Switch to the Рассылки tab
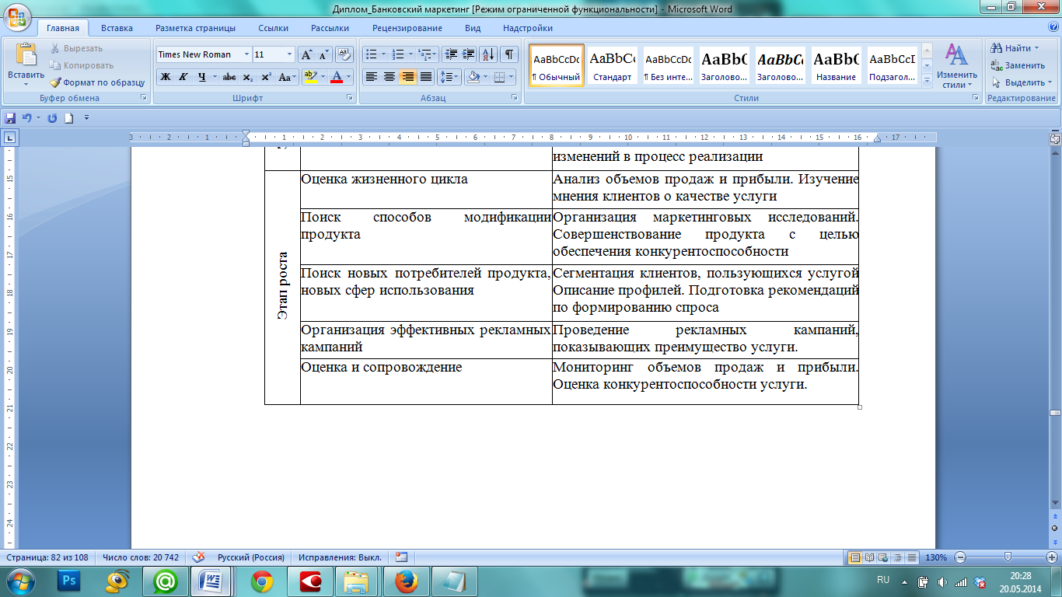 click(x=330, y=28)
